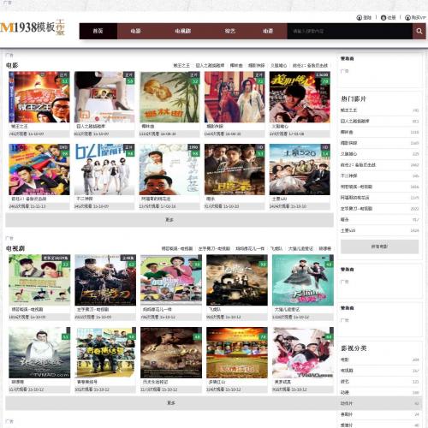Screen dimensions: 428x428
Task: Open the first 电视剧 poster with green background
Action: (x=39, y=280)
